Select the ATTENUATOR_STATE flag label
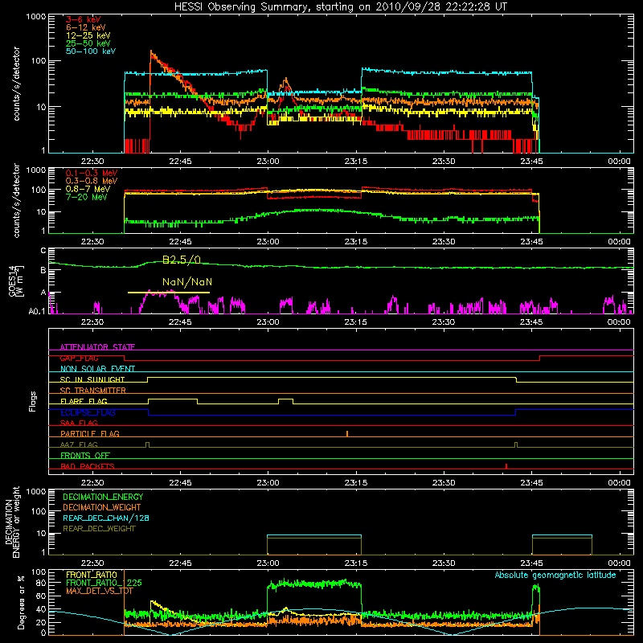The image size is (643, 643). [97, 347]
